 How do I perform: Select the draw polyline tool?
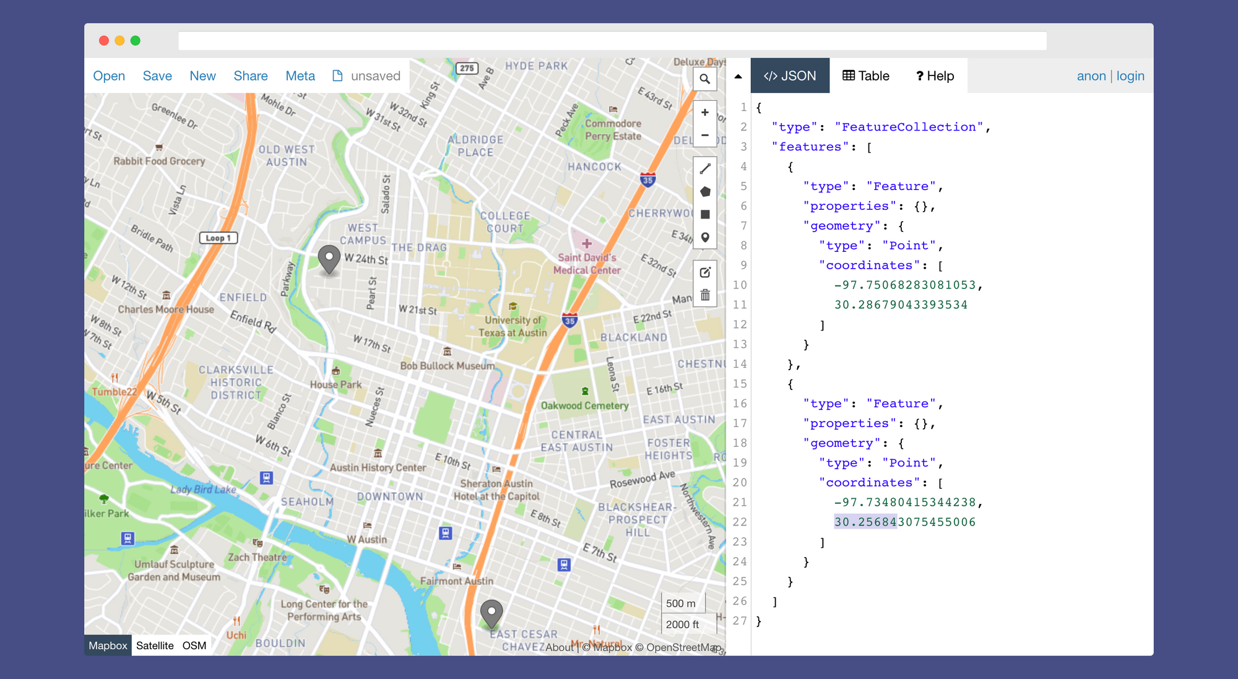704,168
